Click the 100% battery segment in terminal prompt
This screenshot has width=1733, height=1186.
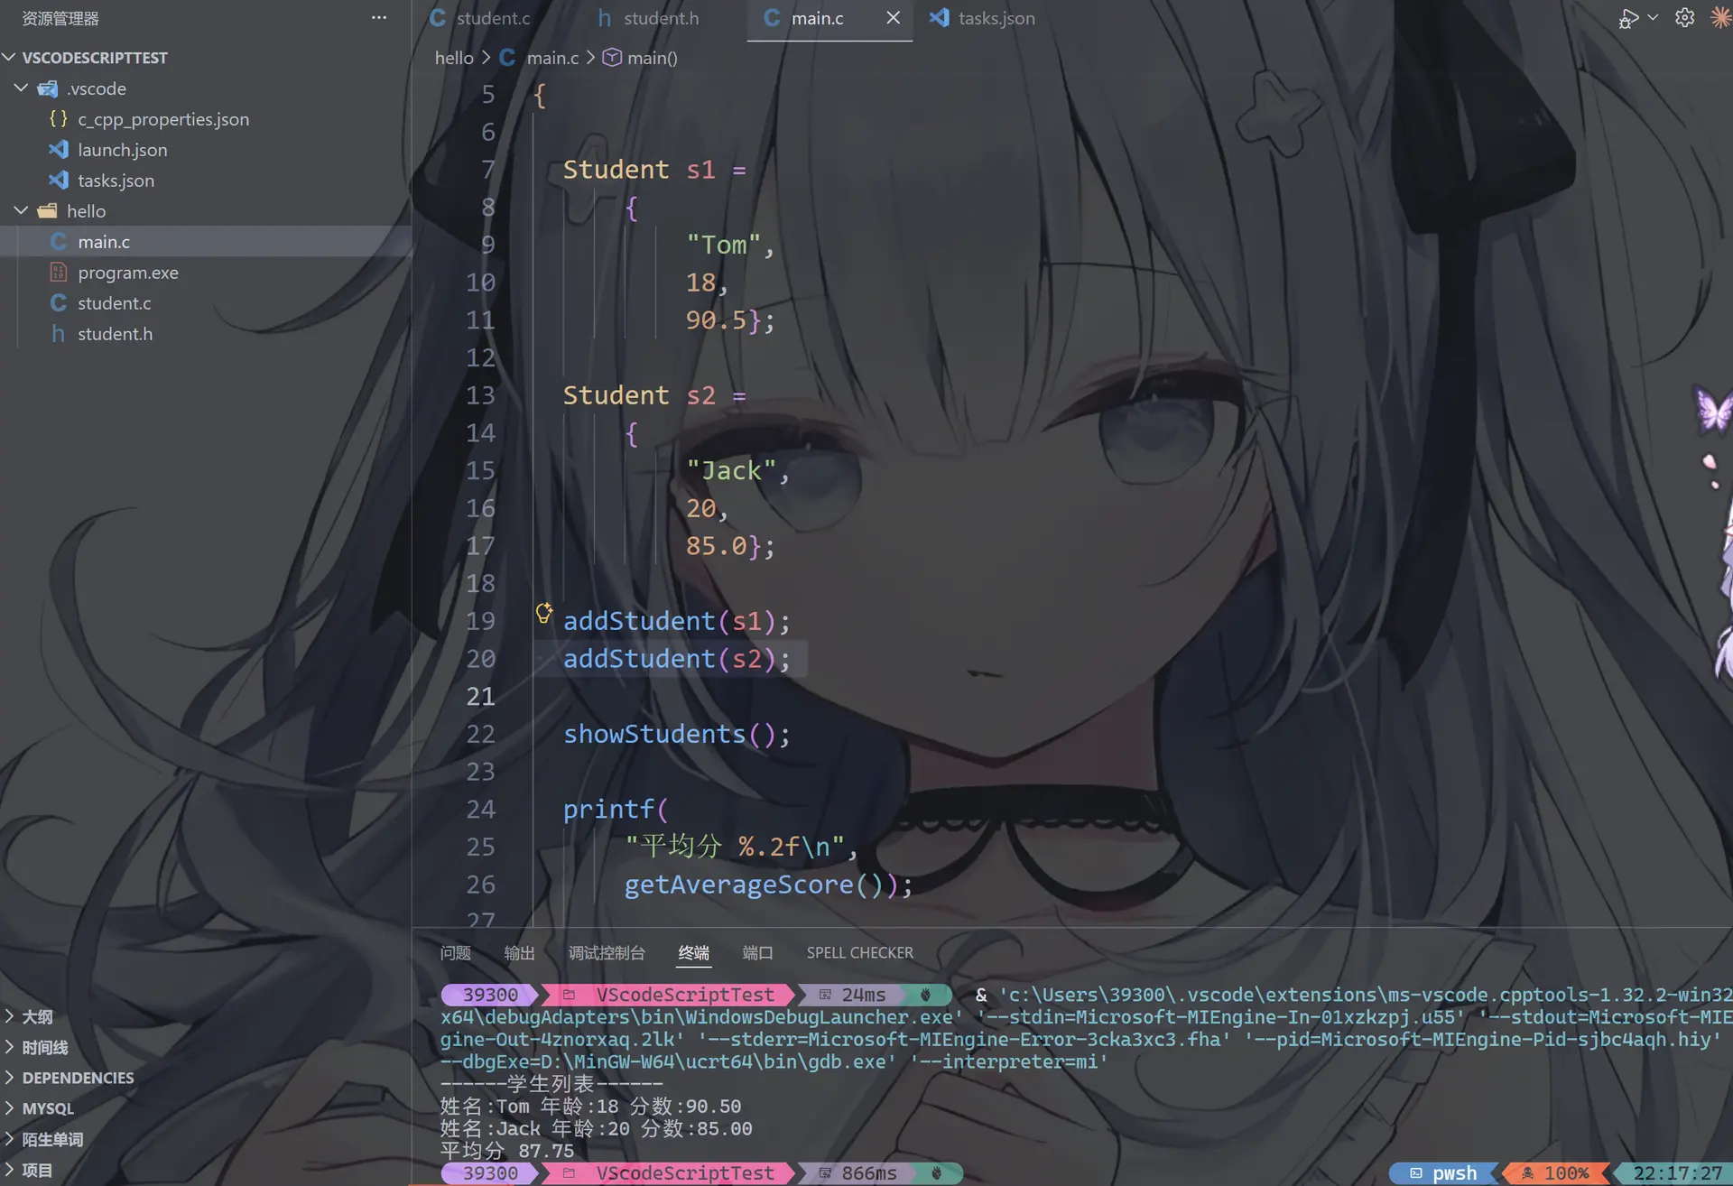click(1556, 1172)
